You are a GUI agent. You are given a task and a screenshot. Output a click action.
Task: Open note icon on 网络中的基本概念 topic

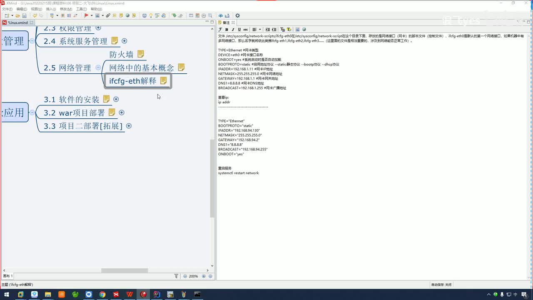[181, 67]
